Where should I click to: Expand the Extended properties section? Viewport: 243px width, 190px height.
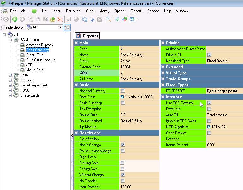[x=163, y=67]
